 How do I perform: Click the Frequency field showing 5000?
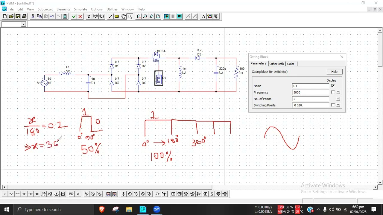(x=311, y=92)
